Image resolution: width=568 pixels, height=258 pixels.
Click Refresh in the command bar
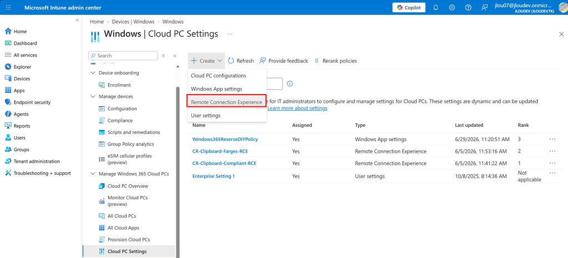(x=241, y=61)
